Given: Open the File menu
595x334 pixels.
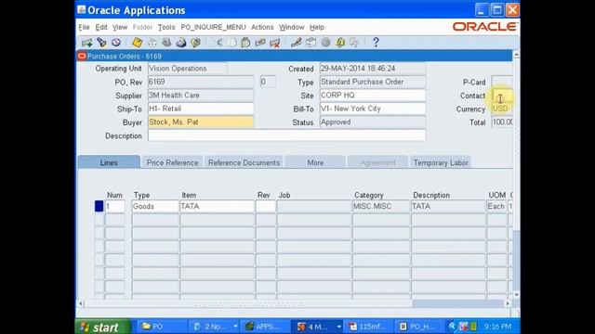Looking at the screenshot, I should tap(84, 27).
